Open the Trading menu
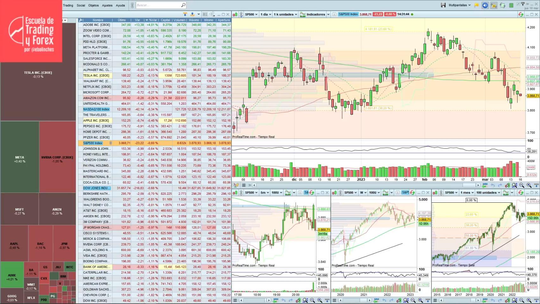Screen dimensions: 540x304 tap(68, 5)
